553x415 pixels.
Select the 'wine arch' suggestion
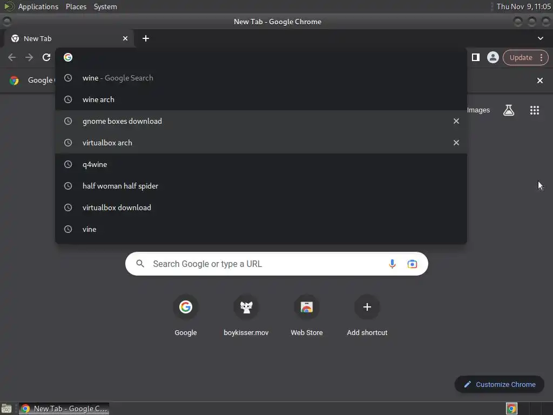click(x=261, y=99)
